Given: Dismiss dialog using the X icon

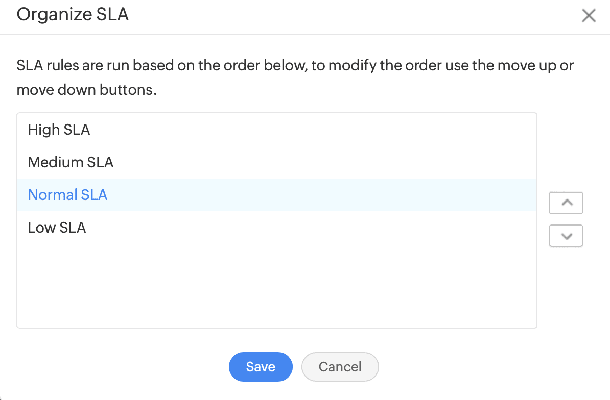Looking at the screenshot, I should tap(589, 16).
